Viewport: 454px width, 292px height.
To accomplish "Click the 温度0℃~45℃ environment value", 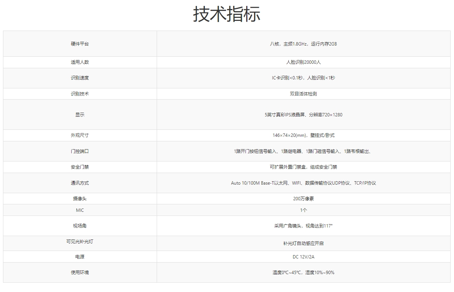I will point(303,273).
